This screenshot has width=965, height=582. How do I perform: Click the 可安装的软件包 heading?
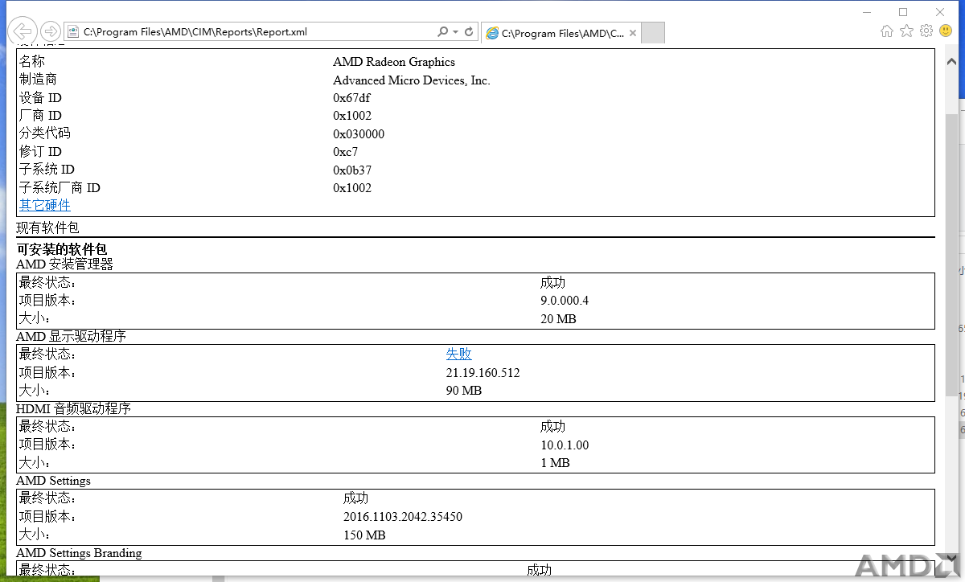(x=61, y=249)
